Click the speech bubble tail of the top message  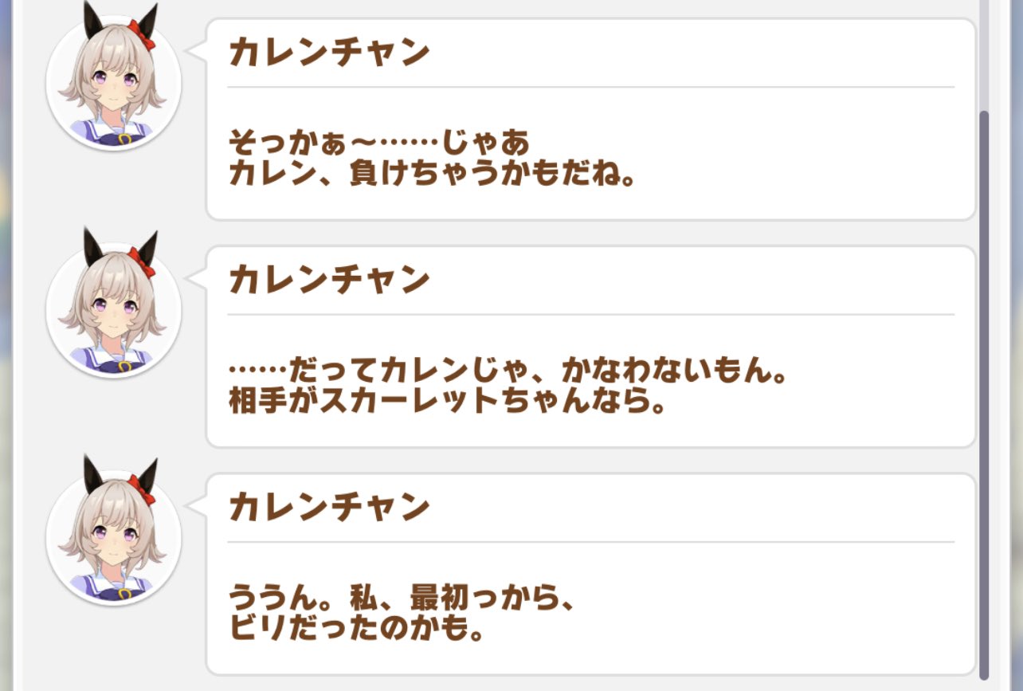click(196, 49)
